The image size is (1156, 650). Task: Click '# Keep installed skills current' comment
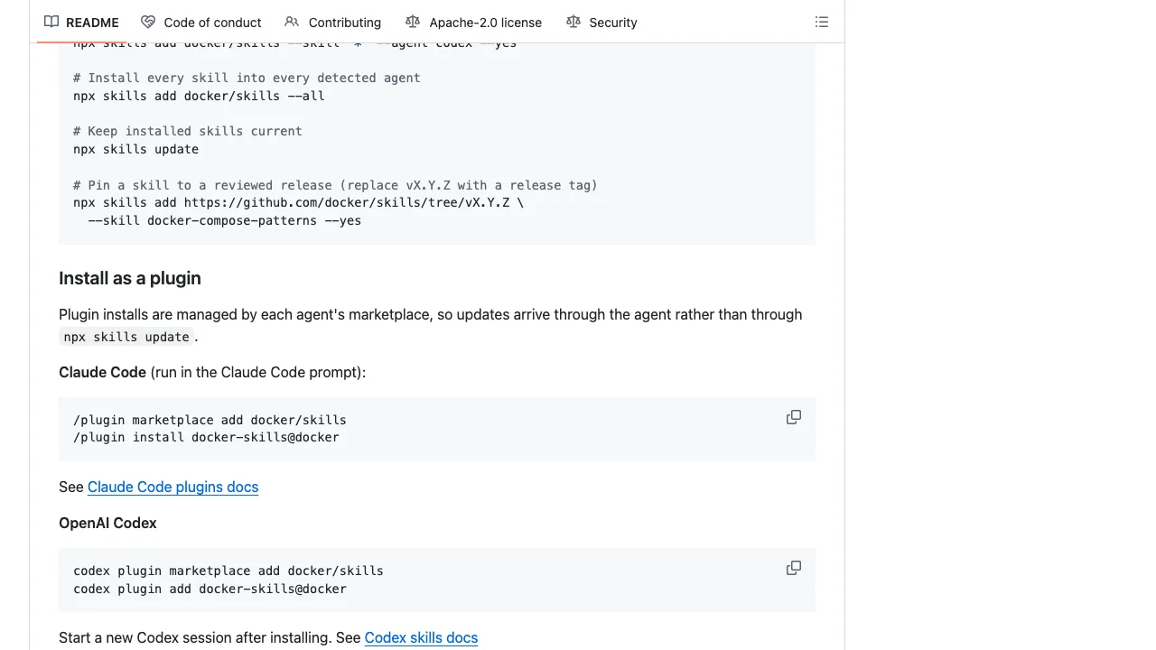(x=188, y=131)
